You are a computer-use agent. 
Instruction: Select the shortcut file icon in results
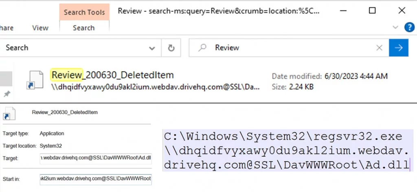click(x=35, y=80)
